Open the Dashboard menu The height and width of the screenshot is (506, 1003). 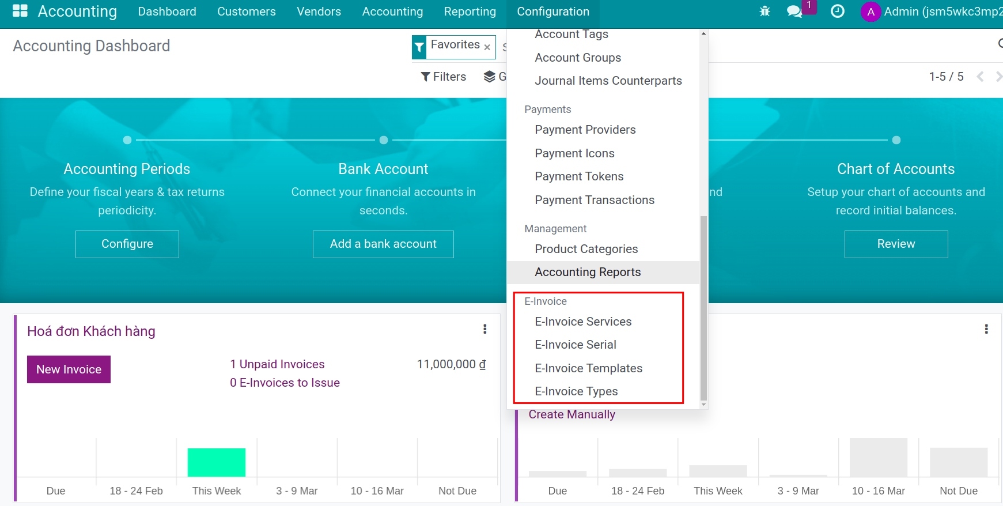pyautogui.click(x=167, y=12)
